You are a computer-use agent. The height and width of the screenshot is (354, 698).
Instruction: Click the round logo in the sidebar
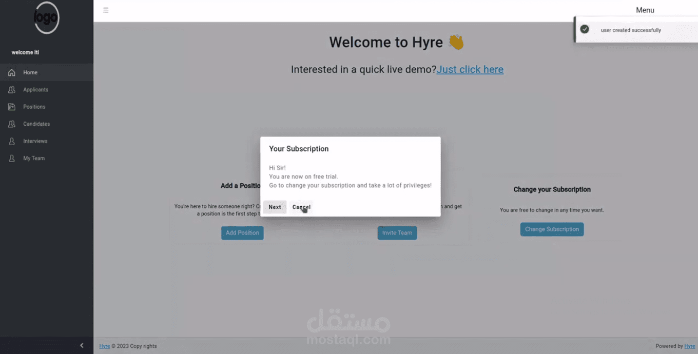pyautogui.click(x=47, y=17)
